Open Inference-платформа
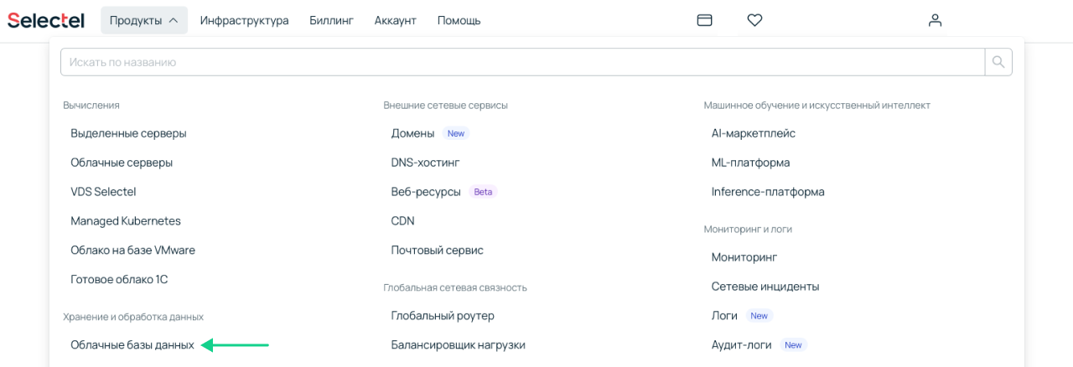1073x367 pixels. (768, 192)
